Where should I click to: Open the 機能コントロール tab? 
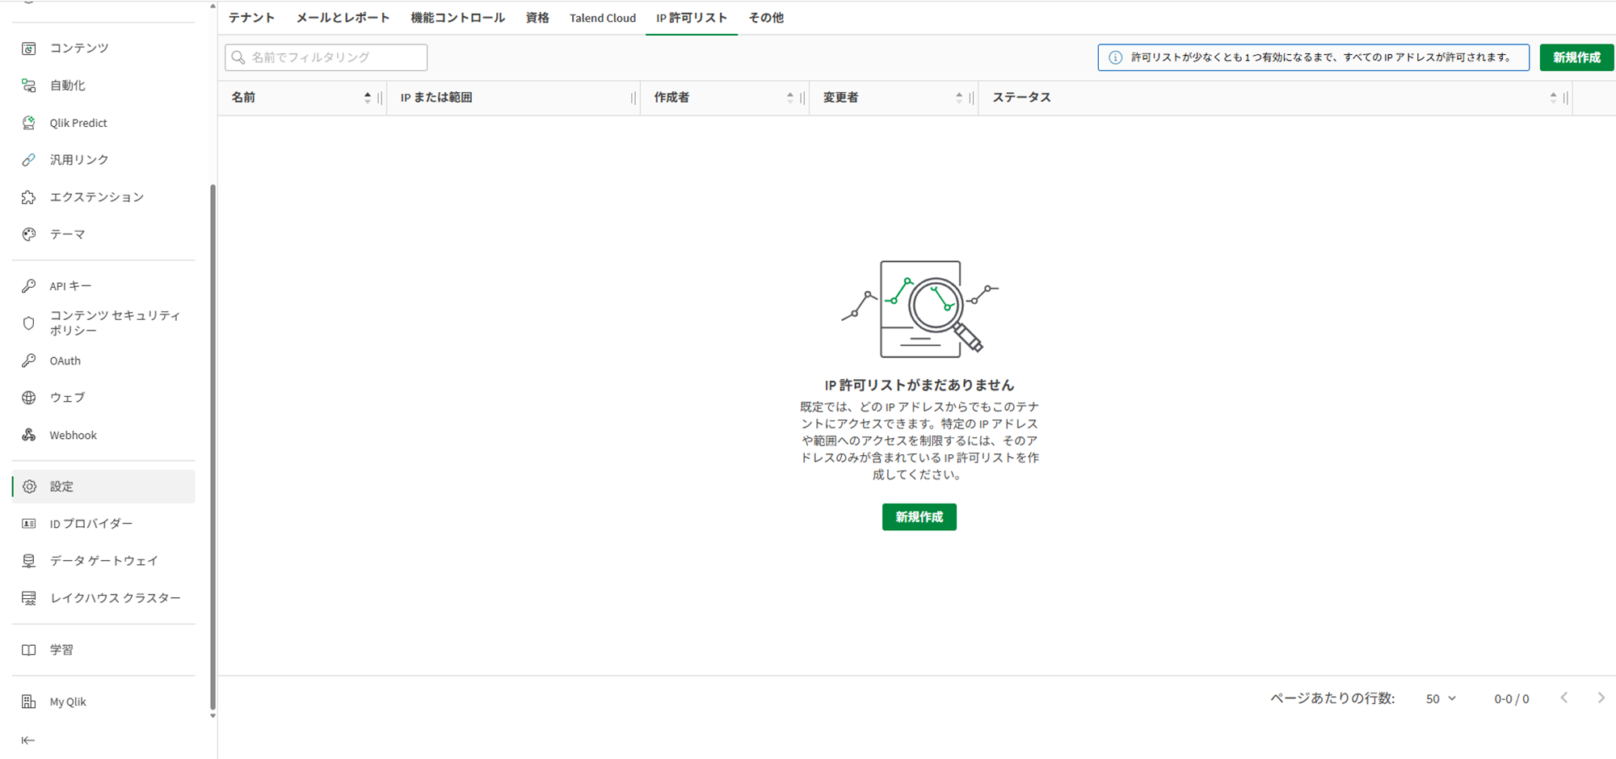click(x=457, y=18)
